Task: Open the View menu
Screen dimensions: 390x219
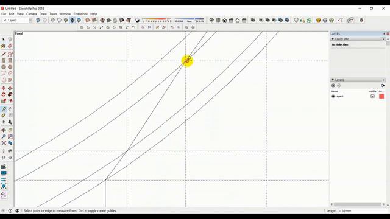Action: (x=20, y=14)
